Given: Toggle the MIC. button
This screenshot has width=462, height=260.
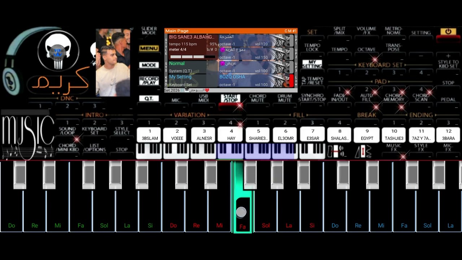Looking at the screenshot, I should coord(176,100).
